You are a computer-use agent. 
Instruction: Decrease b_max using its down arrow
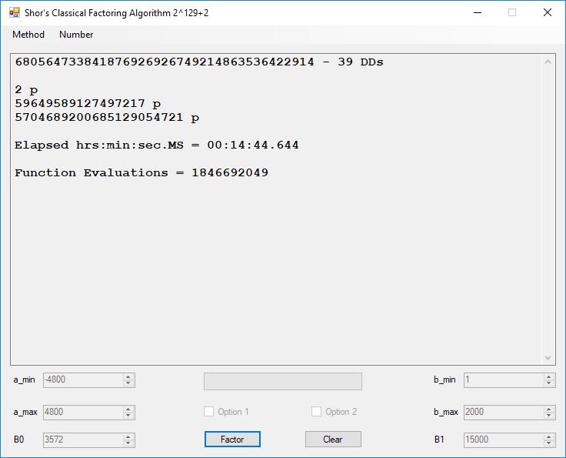pos(548,416)
